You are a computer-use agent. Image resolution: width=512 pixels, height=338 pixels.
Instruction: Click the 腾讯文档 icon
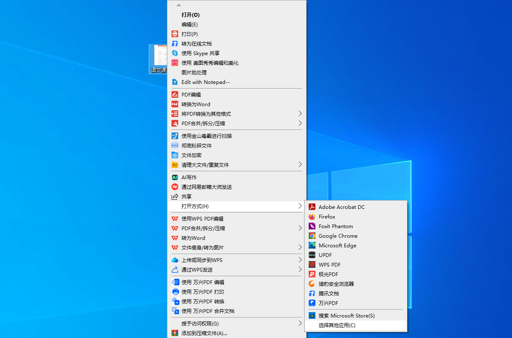coord(312,294)
